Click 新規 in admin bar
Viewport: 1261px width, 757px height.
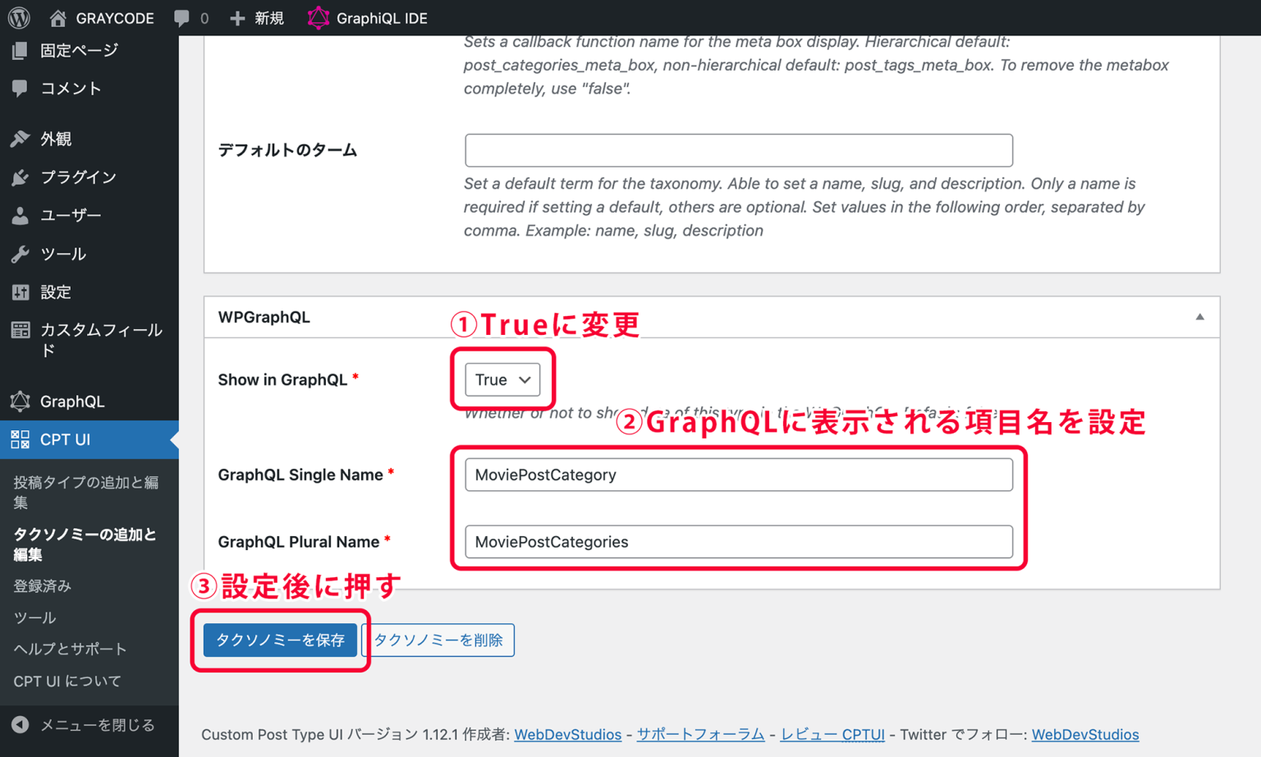coord(268,18)
